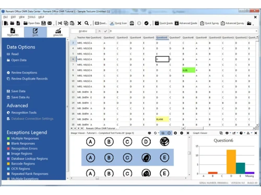Click the Quick Scan toolbar button
The image size is (261, 195).
[x=118, y=23]
